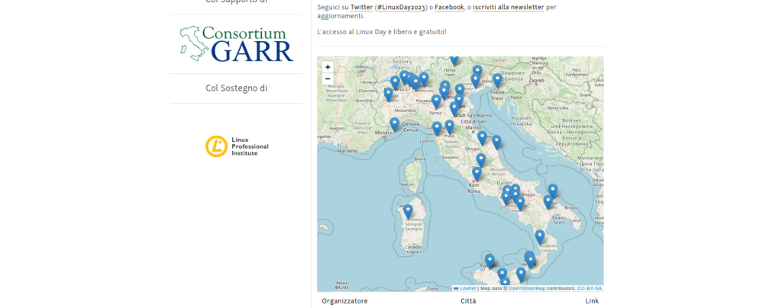The width and height of the screenshot is (782, 308).
Task: Click the map marker near Palermo
Action: coord(490,260)
